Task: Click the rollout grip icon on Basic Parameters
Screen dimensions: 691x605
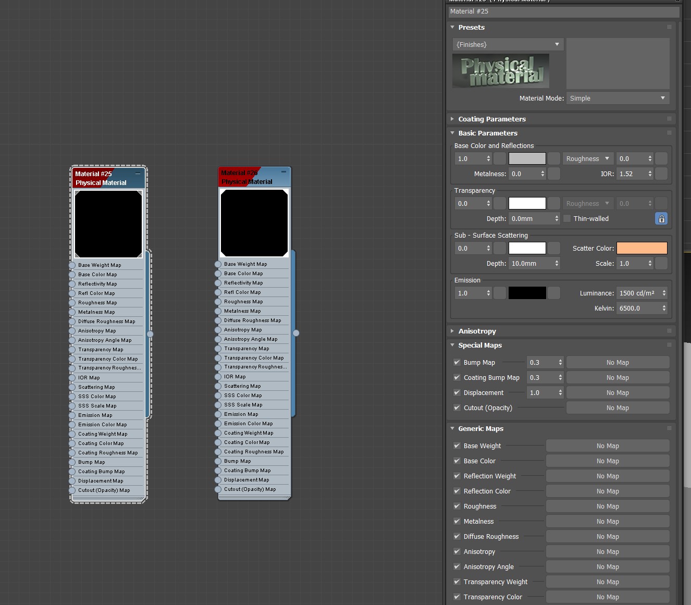Action: (x=669, y=133)
